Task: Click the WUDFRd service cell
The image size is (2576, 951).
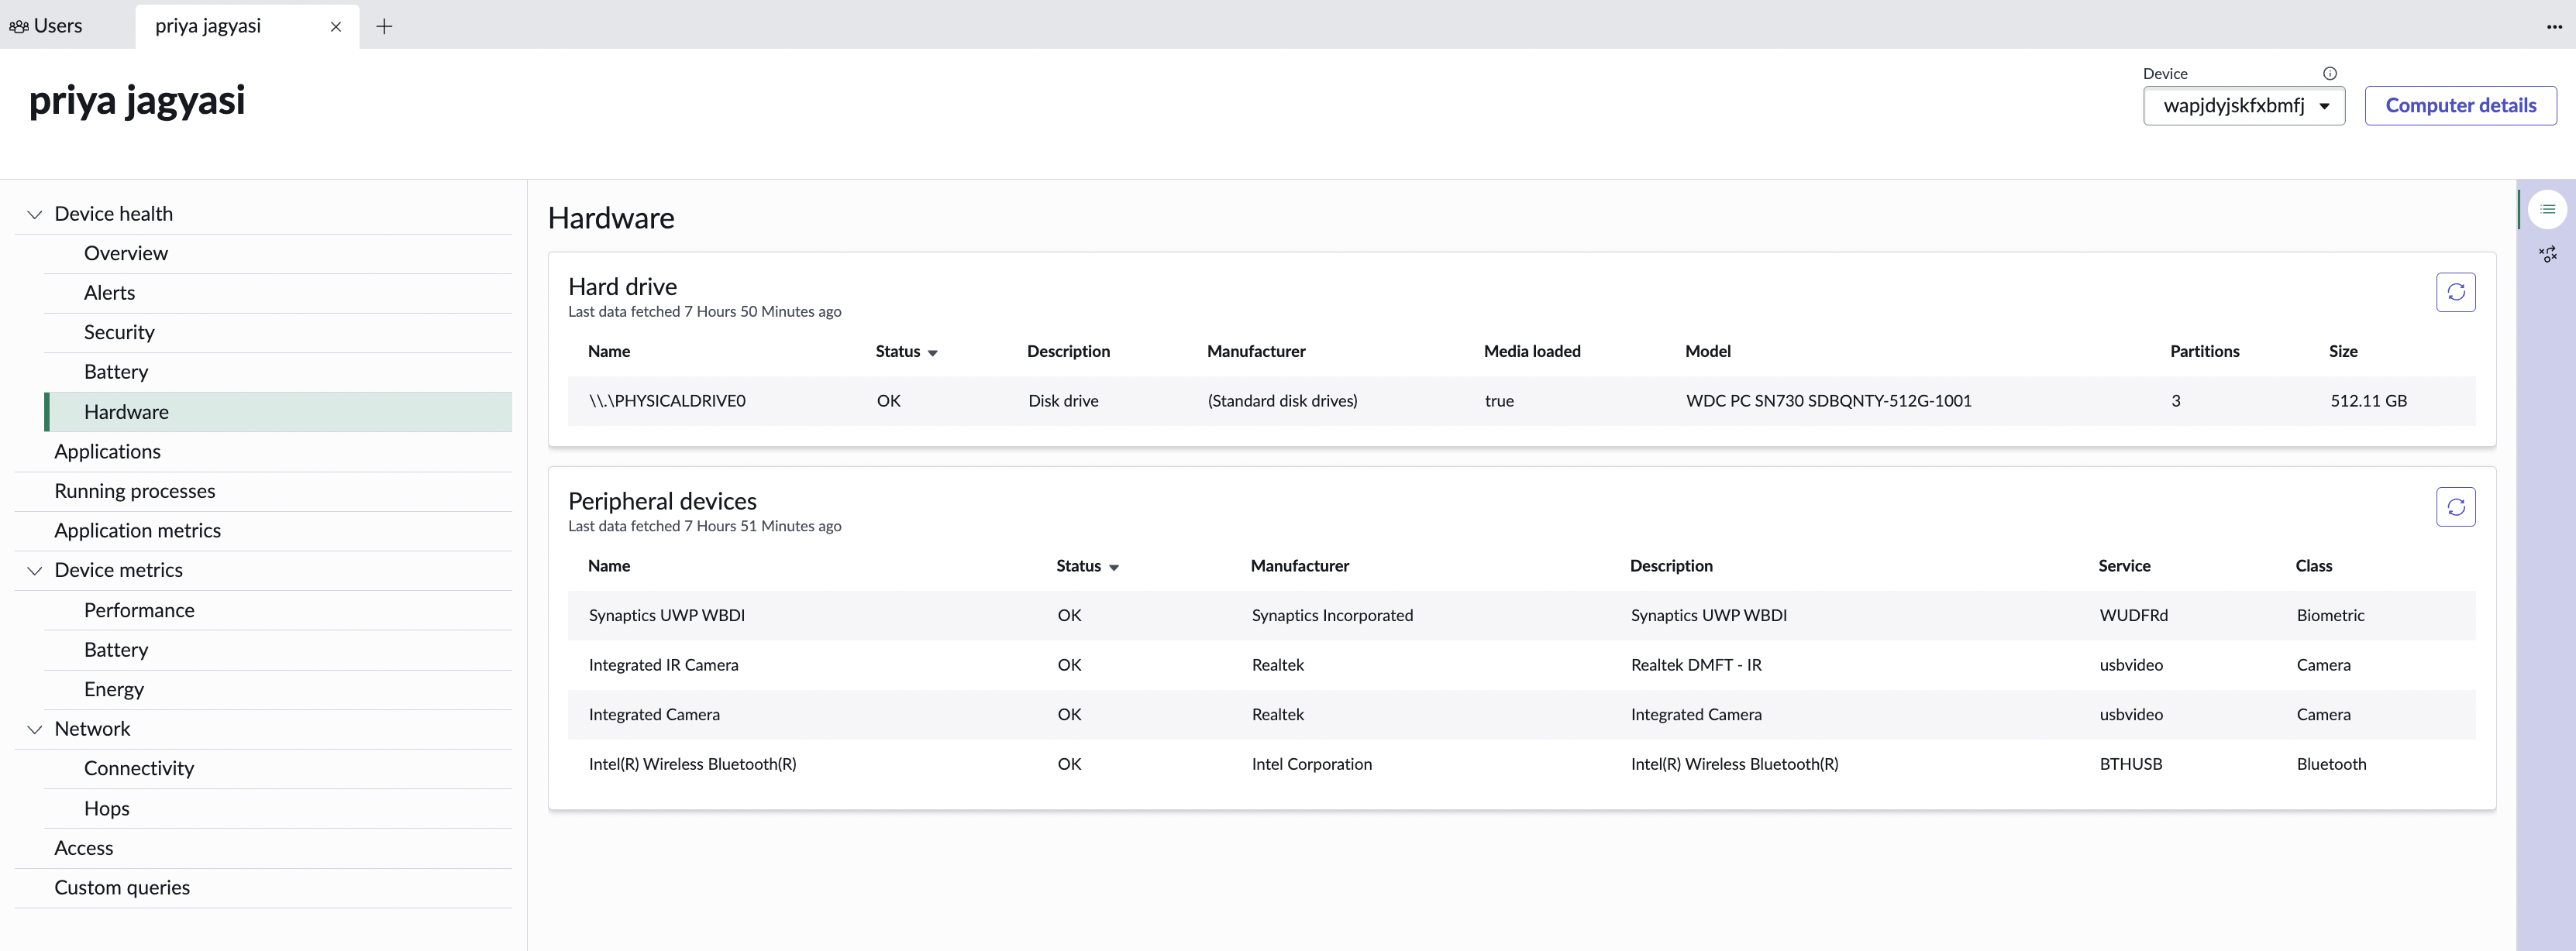Action: click(x=2133, y=616)
